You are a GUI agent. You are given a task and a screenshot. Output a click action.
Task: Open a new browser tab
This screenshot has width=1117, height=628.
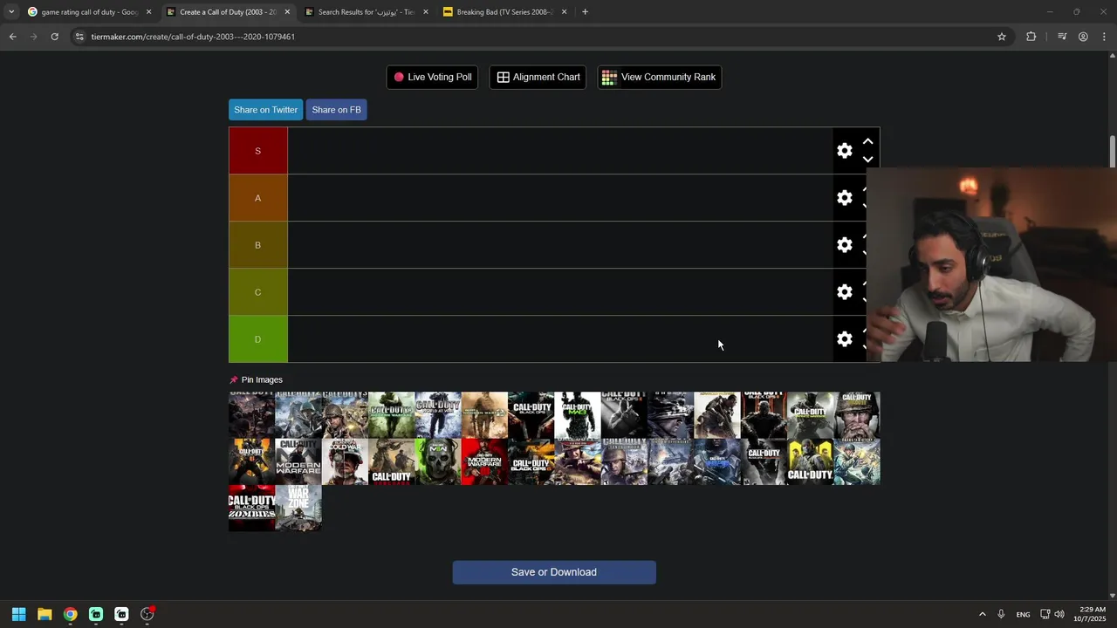(x=585, y=12)
